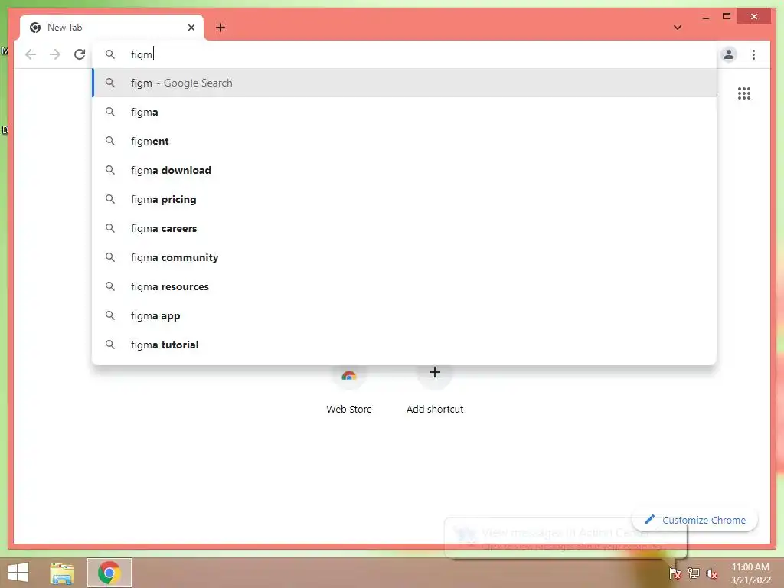The width and height of the screenshot is (784, 588).
Task: Pick the 'figma download' suggestion
Action: pos(405,170)
